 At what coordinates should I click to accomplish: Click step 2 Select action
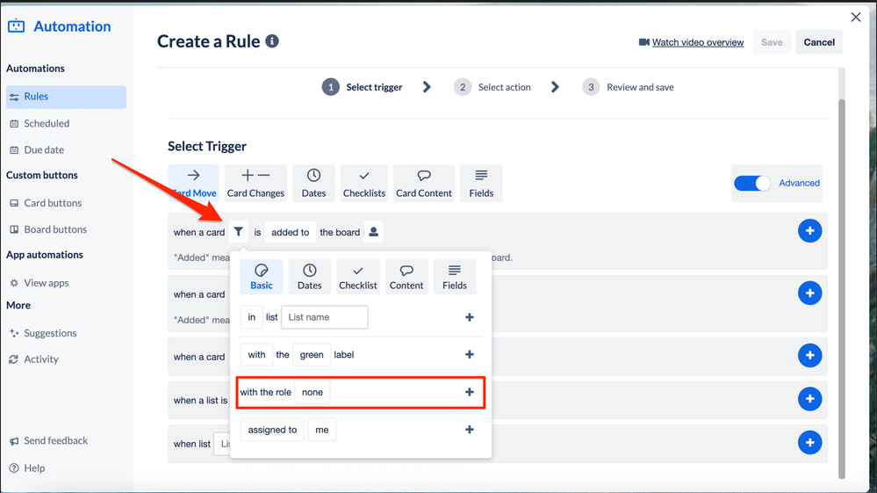click(492, 87)
